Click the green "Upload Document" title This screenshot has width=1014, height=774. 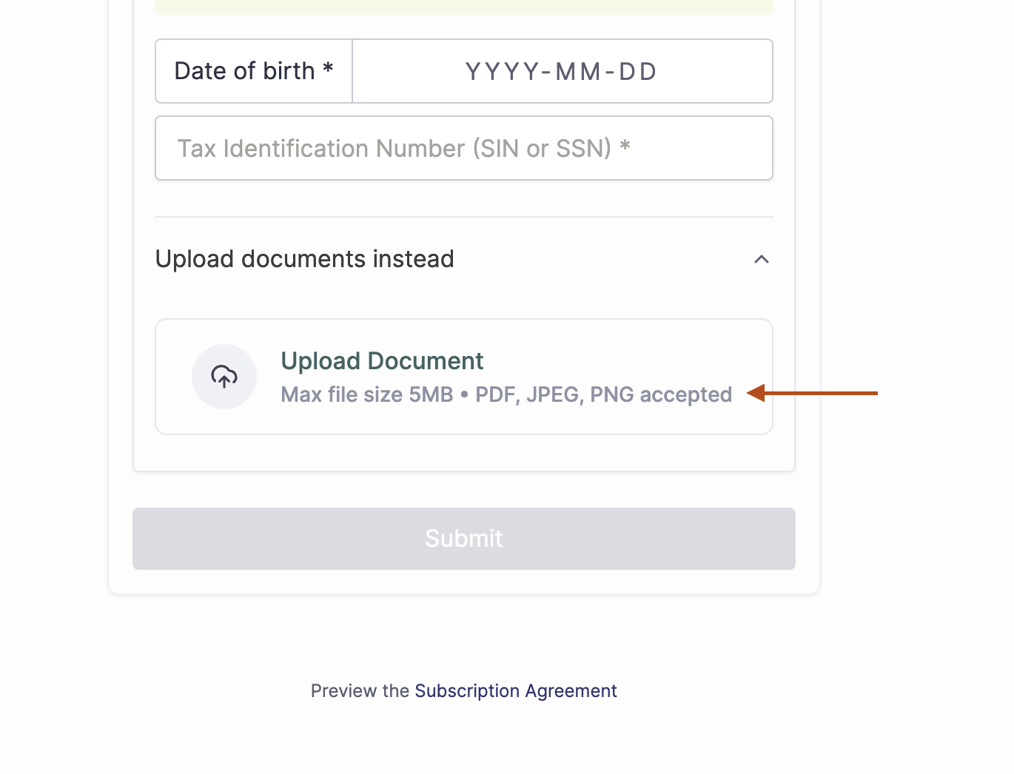tap(382, 361)
